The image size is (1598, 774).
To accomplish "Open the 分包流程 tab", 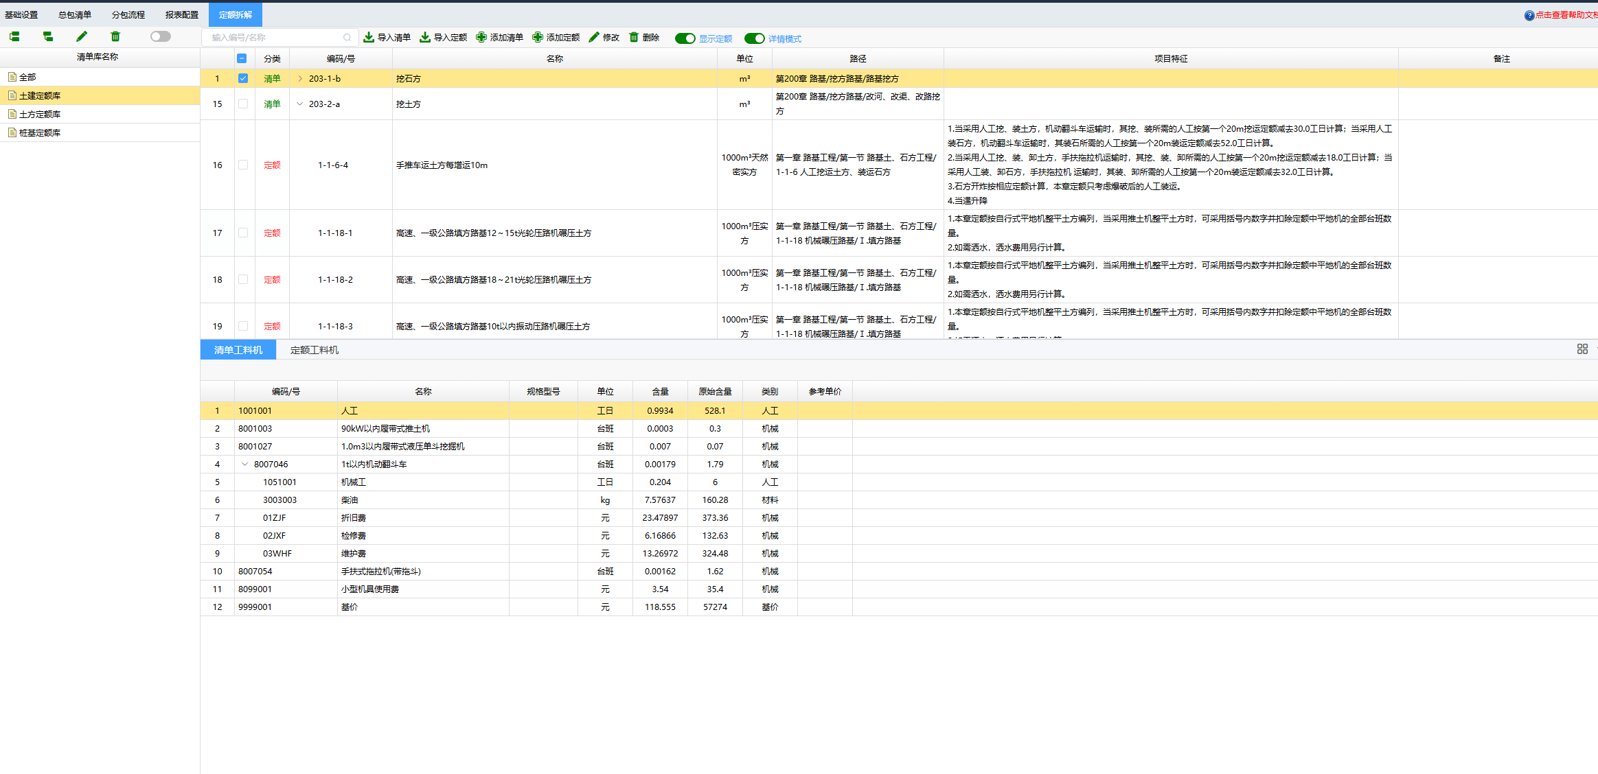I will (128, 15).
